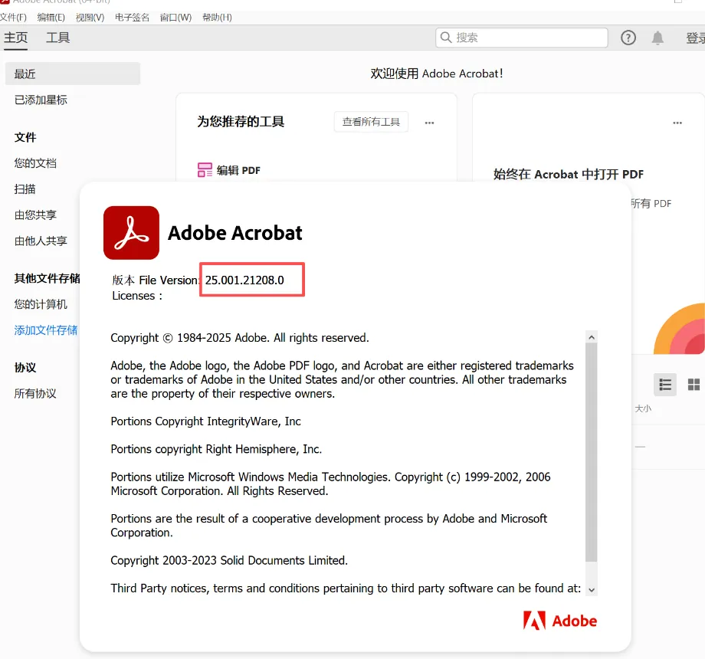The image size is (705, 659).
Task: Click the search magnifier icon
Action: pos(445,38)
